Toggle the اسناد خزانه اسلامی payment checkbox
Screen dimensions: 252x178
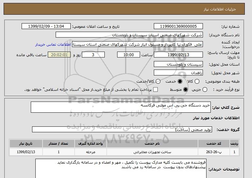(155, 89)
